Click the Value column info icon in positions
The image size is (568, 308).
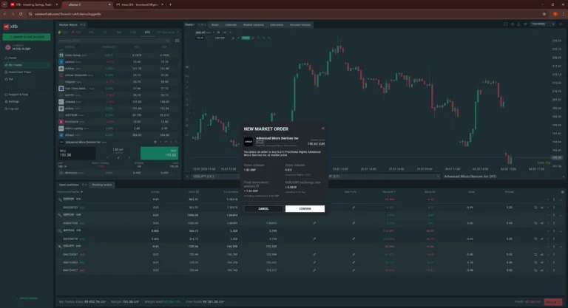pyautogui.click(x=197, y=192)
